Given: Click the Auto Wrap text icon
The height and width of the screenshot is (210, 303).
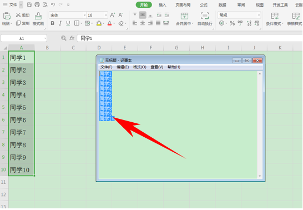Looking at the screenshot, I should click(205, 16).
